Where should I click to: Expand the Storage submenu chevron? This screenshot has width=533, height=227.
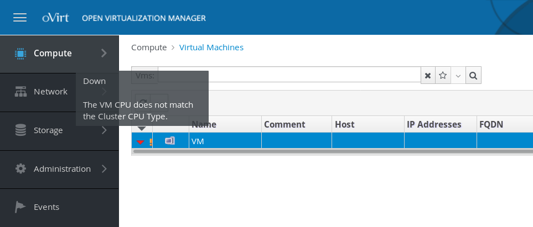tap(104, 130)
